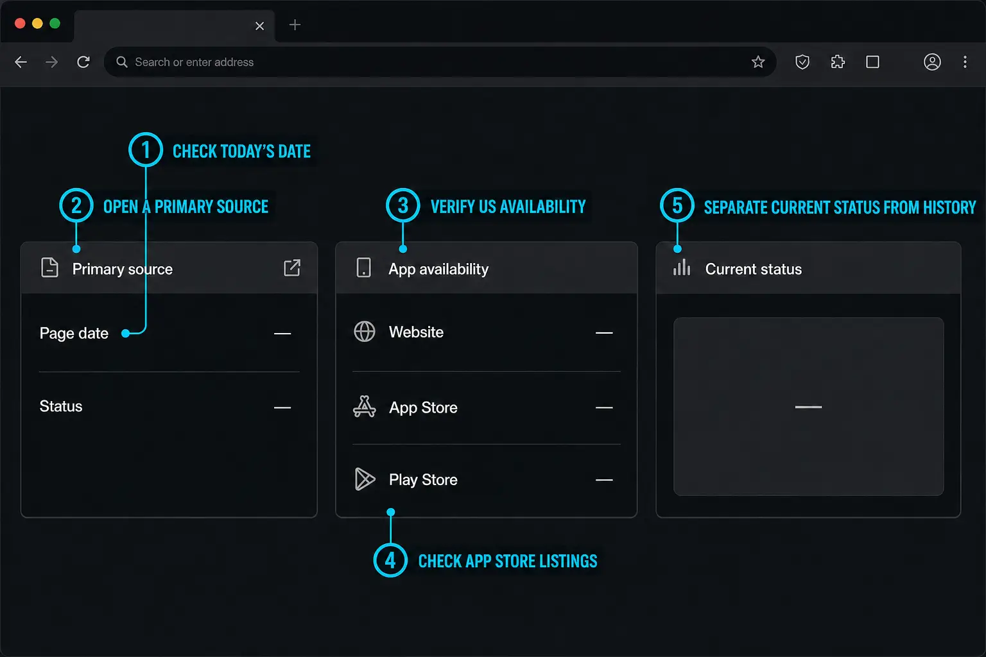The height and width of the screenshot is (657, 986).
Task: Click the Page date dash value
Action: coord(282,334)
